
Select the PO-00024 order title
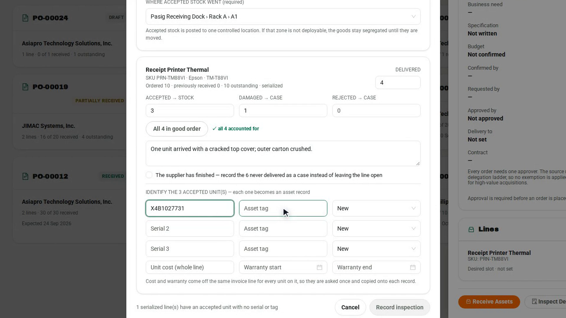click(x=50, y=18)
